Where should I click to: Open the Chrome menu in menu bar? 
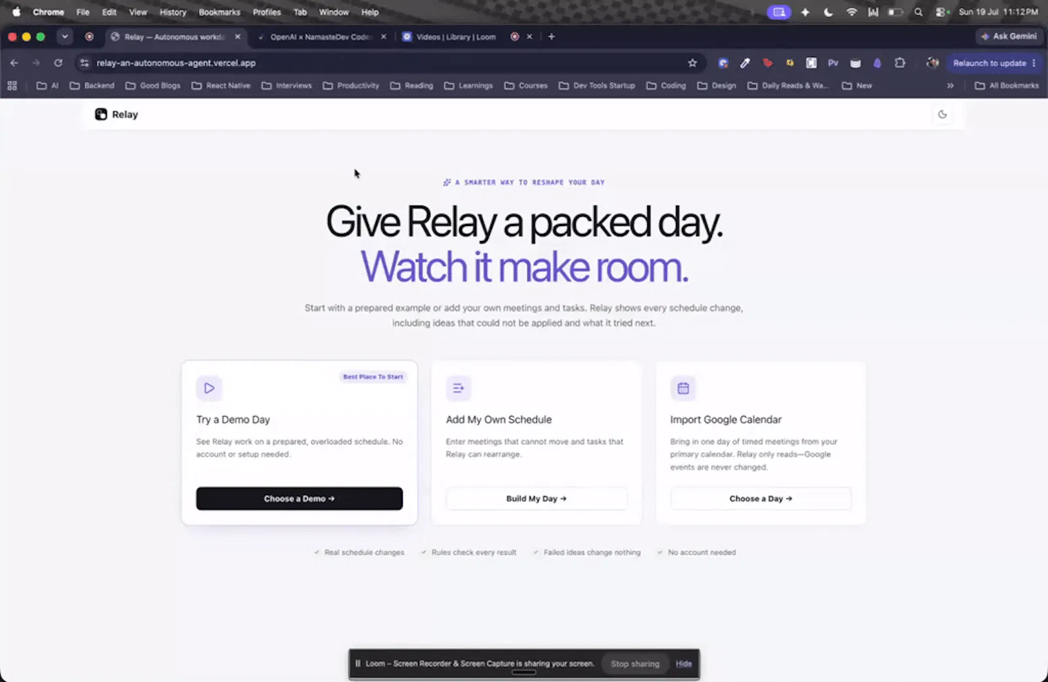click(48, 12)
